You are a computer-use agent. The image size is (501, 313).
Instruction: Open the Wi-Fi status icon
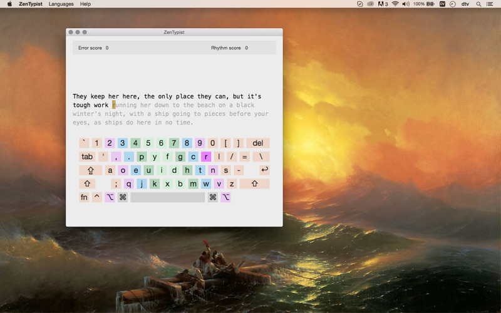[x=395, y=4]
